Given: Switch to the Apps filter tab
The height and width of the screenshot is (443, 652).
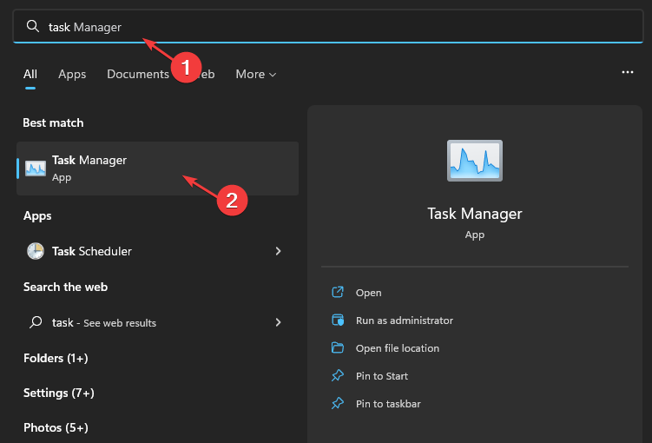Looking at the screenshot, I should click(x=72, y=74).
